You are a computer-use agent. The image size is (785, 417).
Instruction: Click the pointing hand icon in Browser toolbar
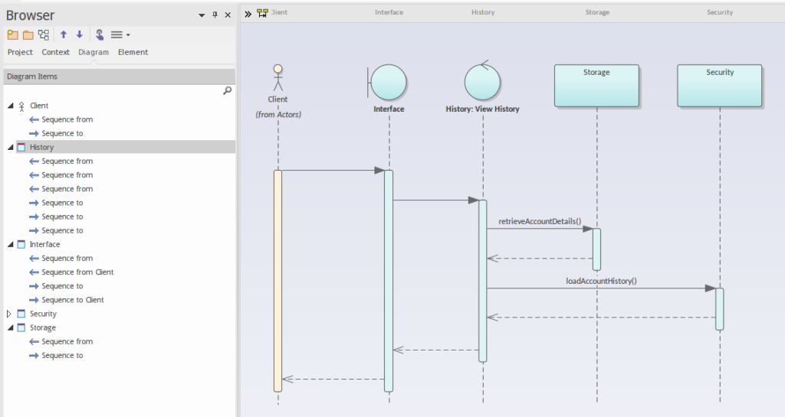click(x=100, y=34)
